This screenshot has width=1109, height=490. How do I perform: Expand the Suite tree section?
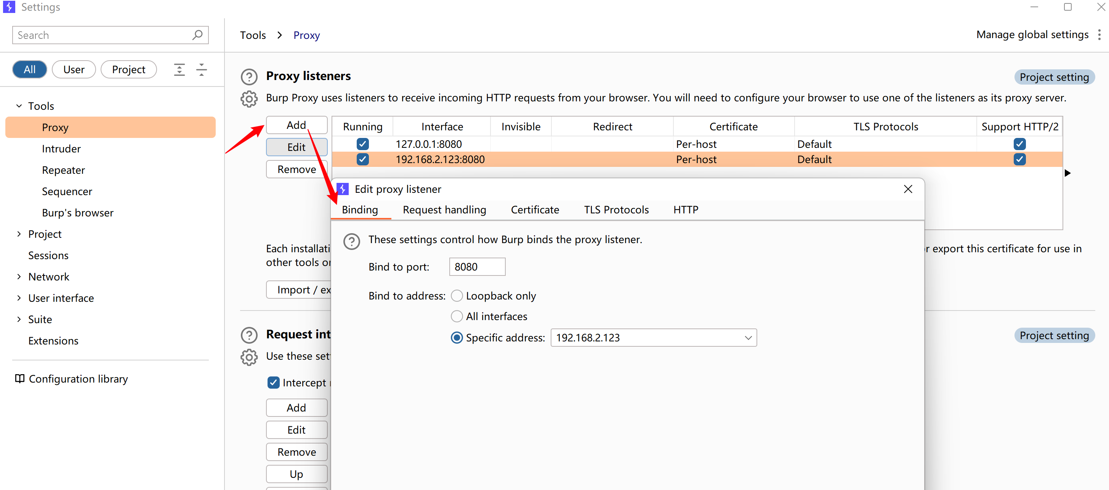coord(19,319)
